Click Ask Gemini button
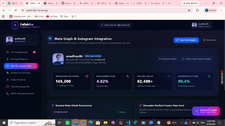225x126 pixels. tap(190, 3)
